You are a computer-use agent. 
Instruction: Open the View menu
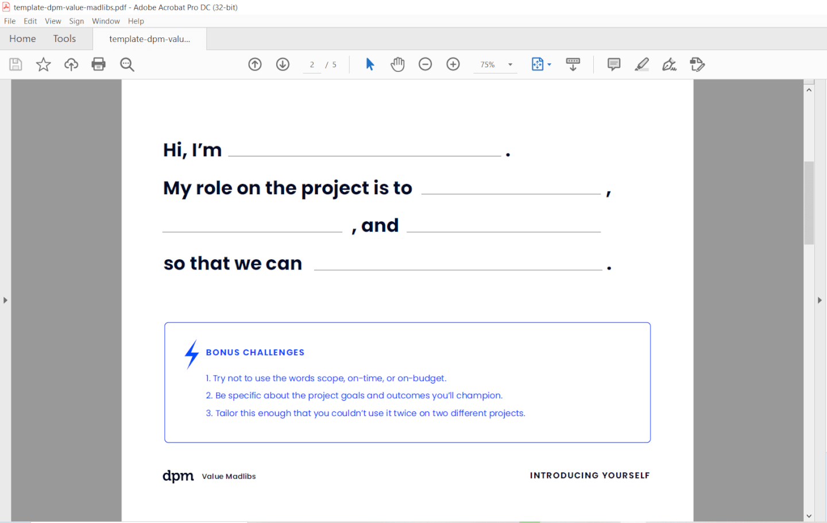tap(53, 21)
